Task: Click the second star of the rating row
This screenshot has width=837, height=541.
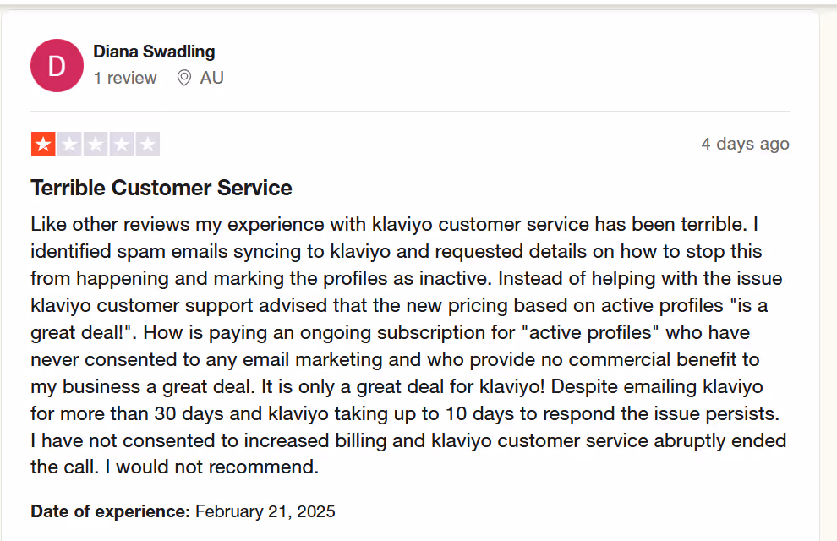Action: pyautogui.click(x=68, y=143)
